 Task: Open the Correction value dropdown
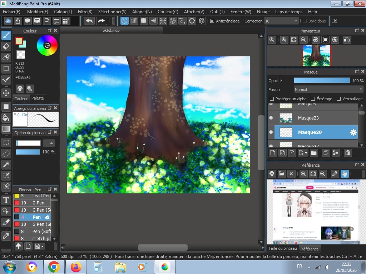coord(296,21)
